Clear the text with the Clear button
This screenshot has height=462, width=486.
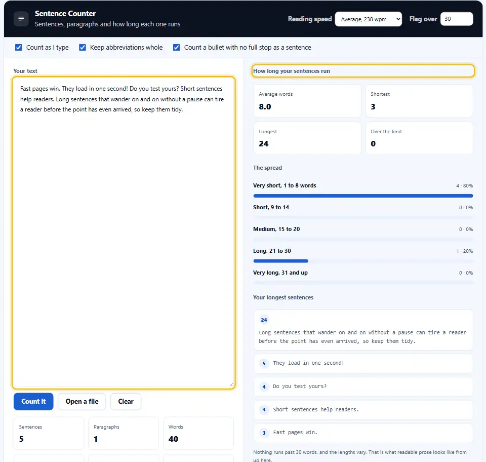pyautogui.click(x=126, y=402)
